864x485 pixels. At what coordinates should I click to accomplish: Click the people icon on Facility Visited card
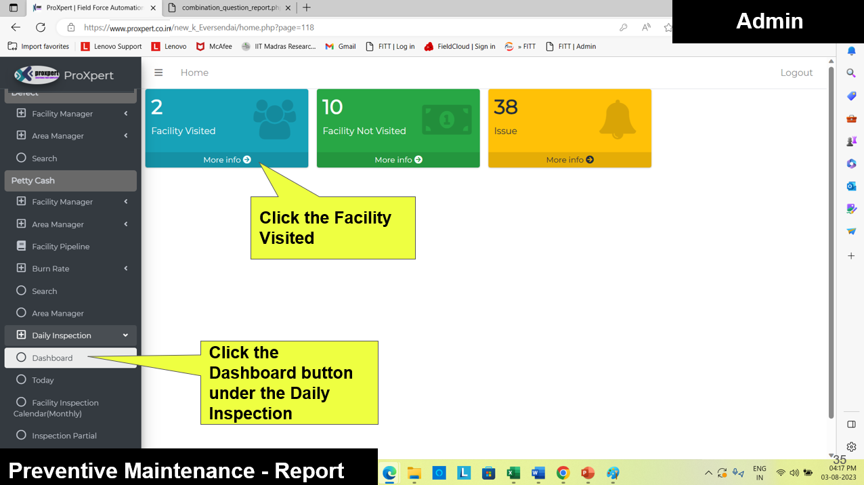(x=274, y=119)
